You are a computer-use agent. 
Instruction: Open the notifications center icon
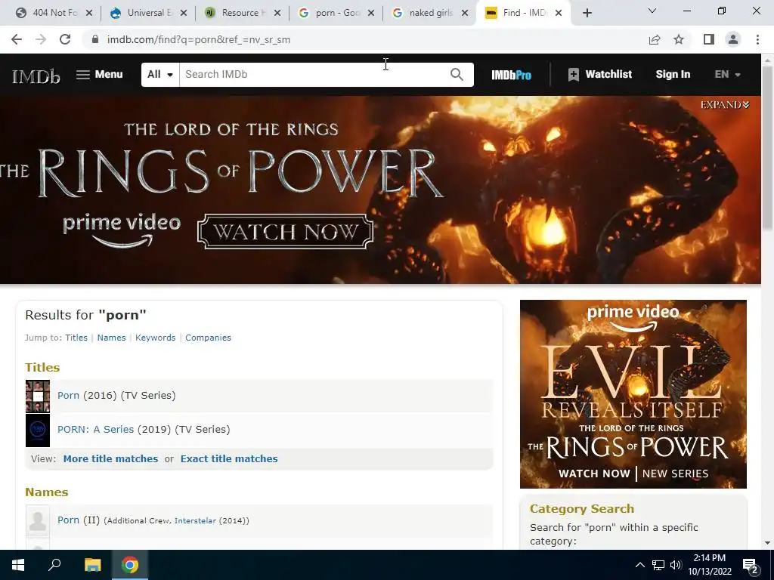[x=750, y=565]
